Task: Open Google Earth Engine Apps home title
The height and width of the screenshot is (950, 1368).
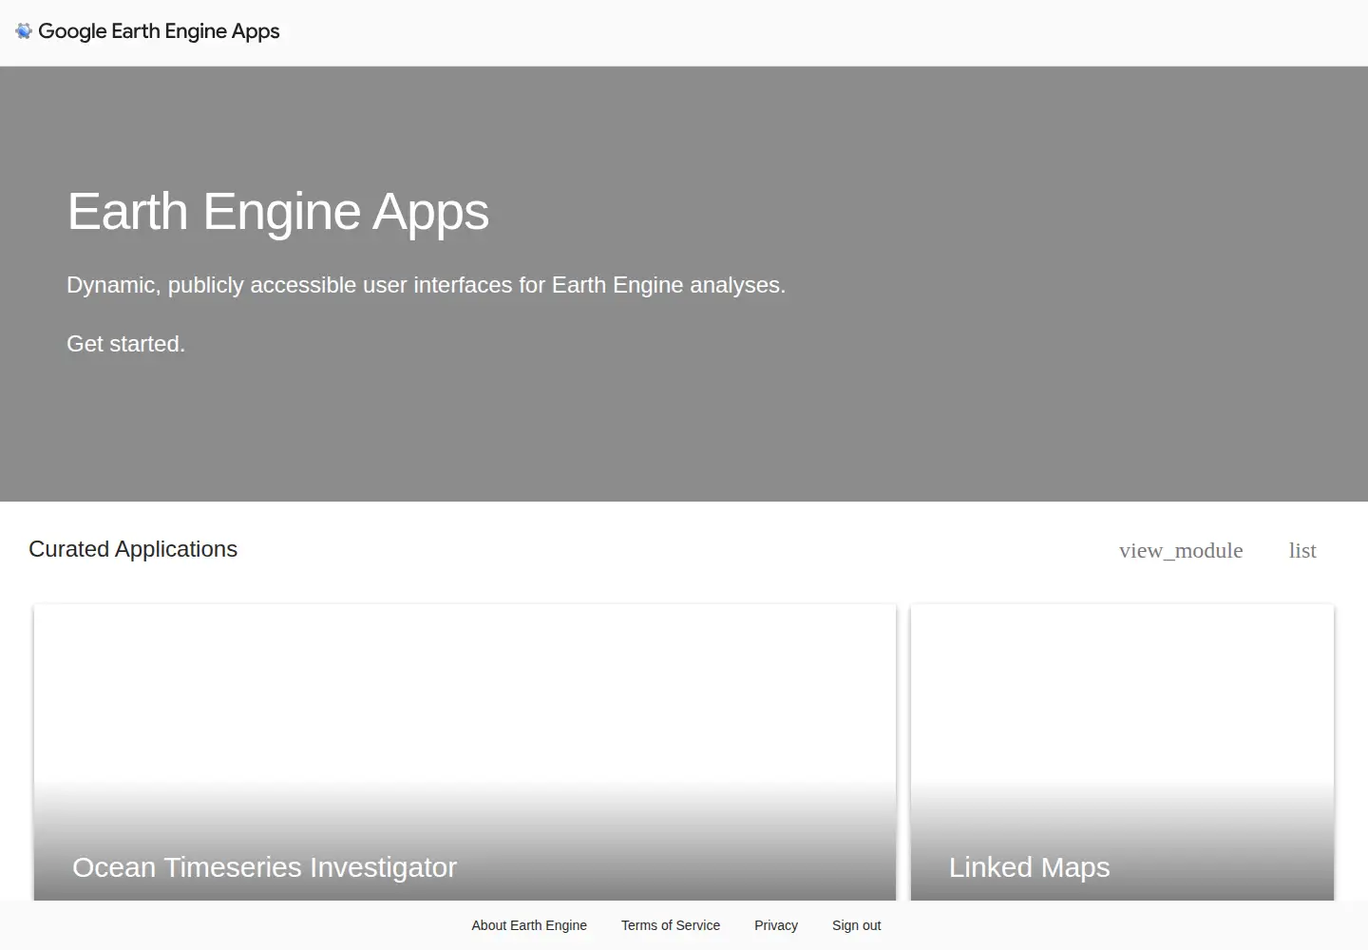Action: (x=159, y=31)
